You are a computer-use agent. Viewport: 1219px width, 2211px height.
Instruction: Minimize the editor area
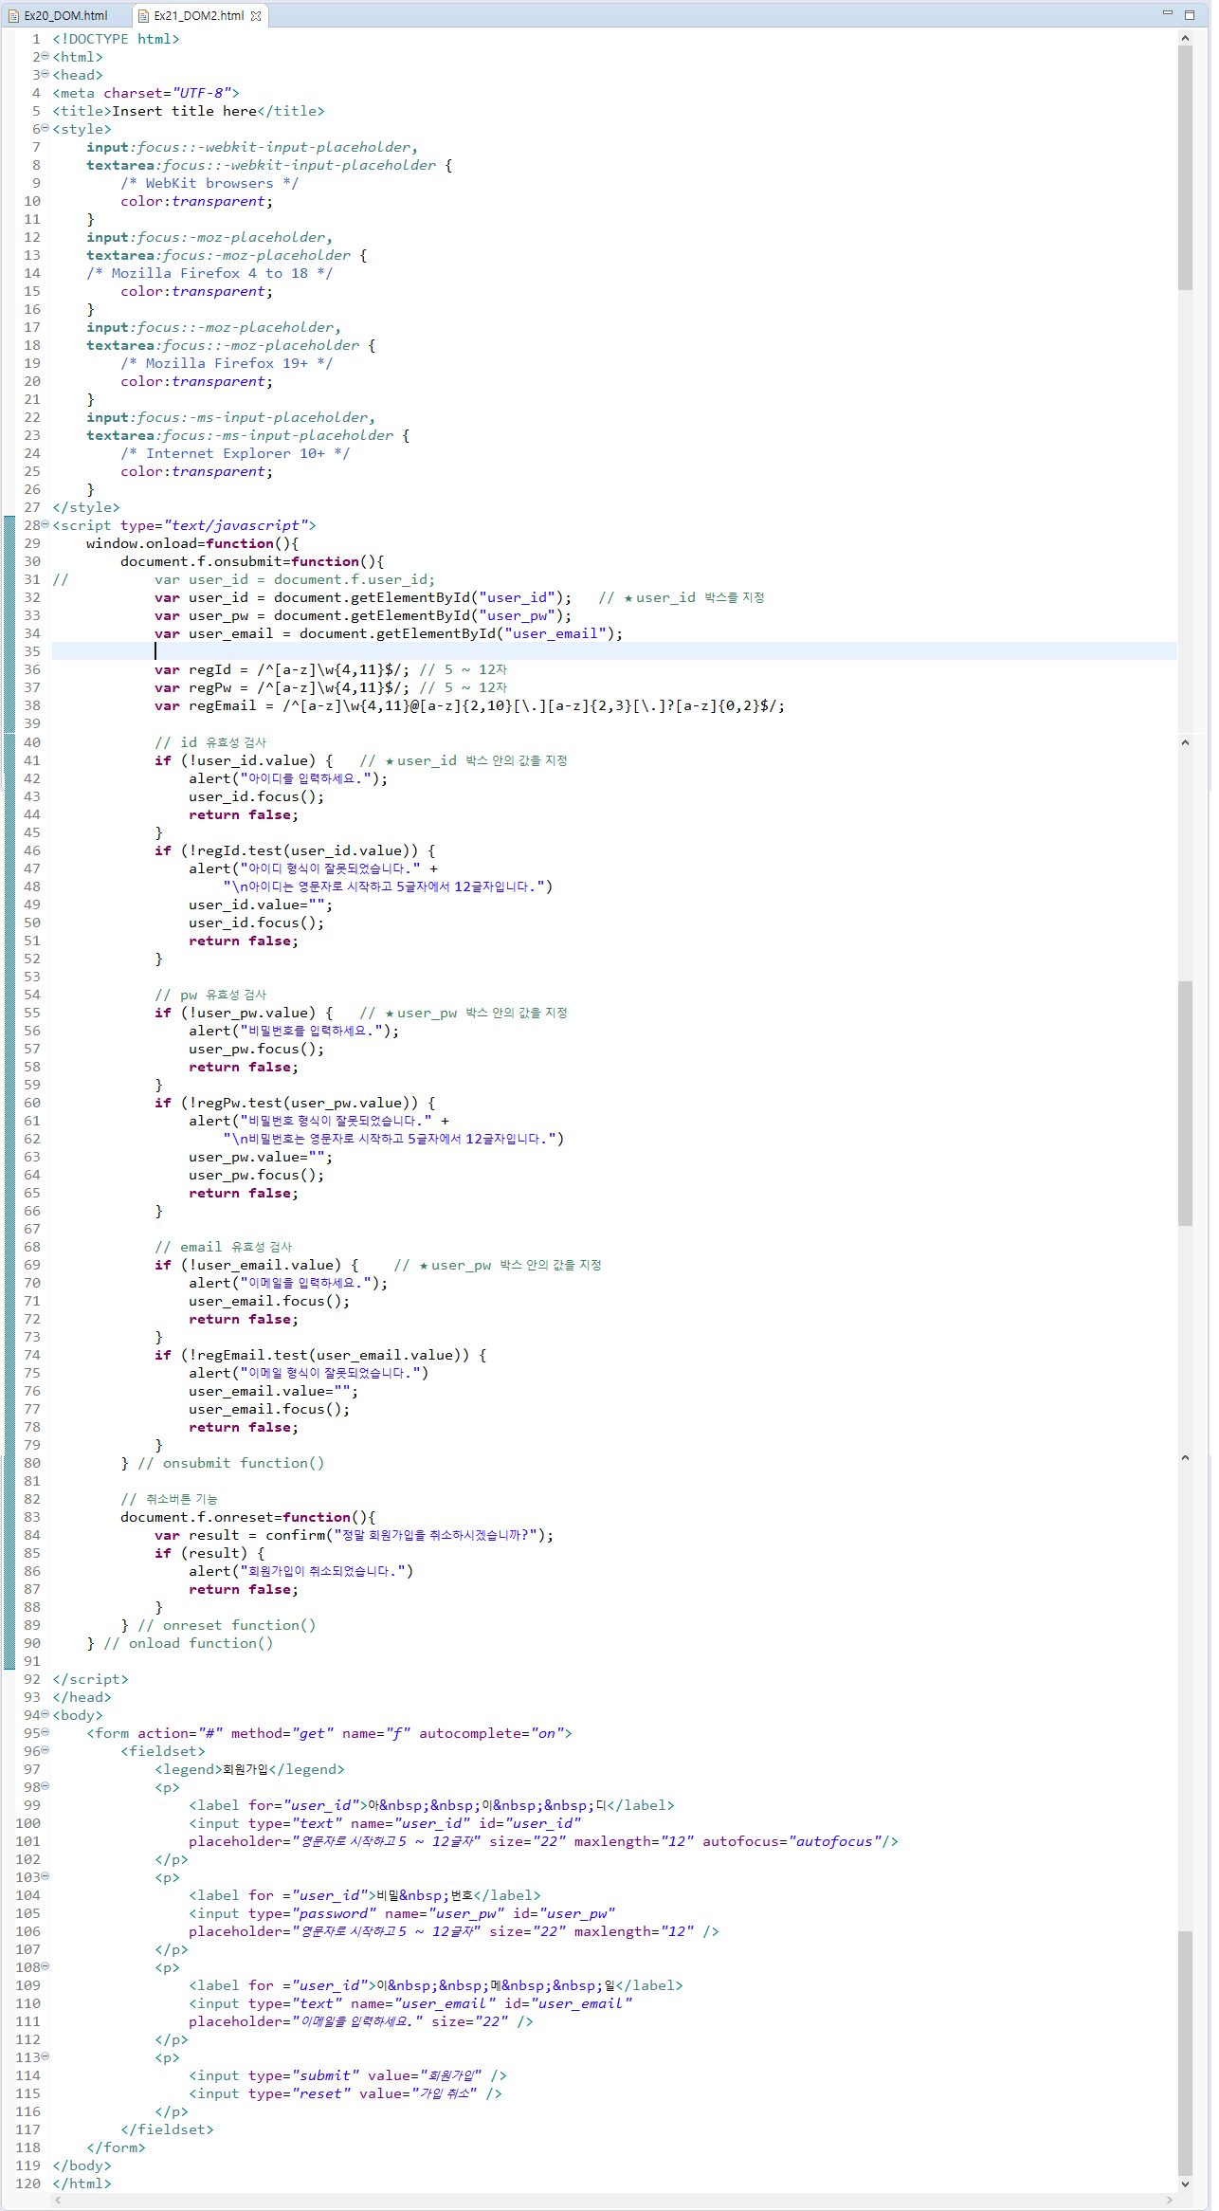coord(1168,13)
